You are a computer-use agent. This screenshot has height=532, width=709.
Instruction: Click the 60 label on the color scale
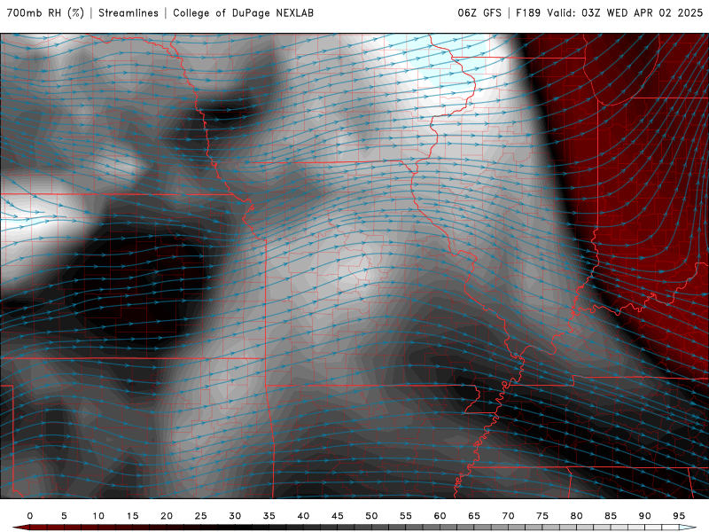440,516
